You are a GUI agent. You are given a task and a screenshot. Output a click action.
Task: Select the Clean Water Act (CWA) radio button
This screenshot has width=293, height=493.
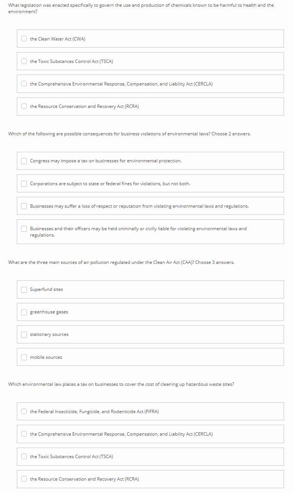coord(24,39)
